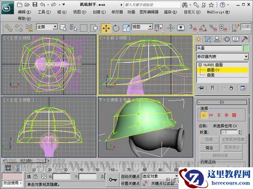Click Configure Modifier Sets icon
This screenshot has height=189, width=253.
[x=243, y=88]
